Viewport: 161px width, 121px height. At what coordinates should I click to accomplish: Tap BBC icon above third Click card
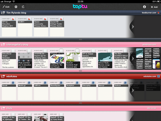[x=45, y=115]
